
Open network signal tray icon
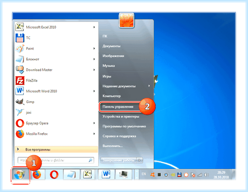click(200, 175)
